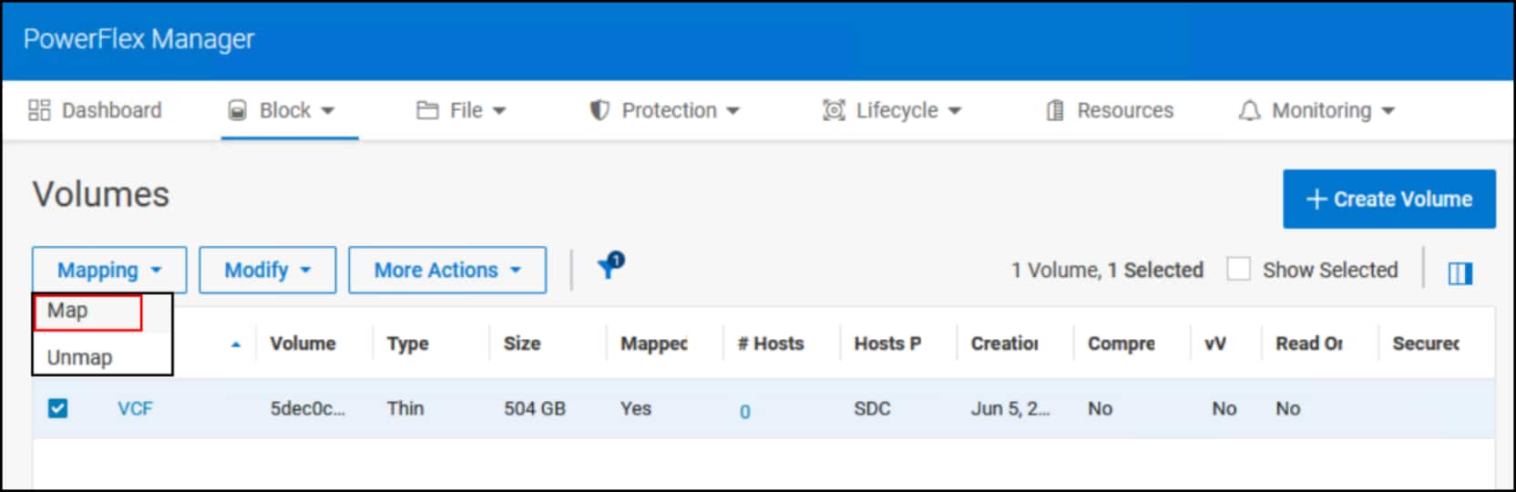Click the Thin type cell
The image size is (1516, 492).
tap(405, 408)
